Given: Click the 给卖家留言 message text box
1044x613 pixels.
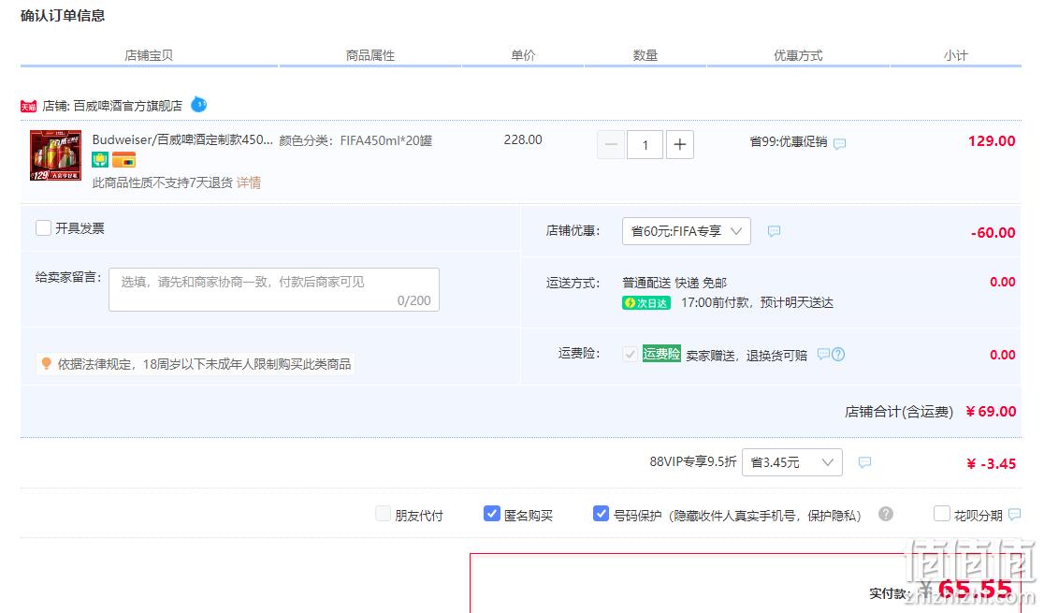Looking at the screenshot, I should click(x=274, y=290).
